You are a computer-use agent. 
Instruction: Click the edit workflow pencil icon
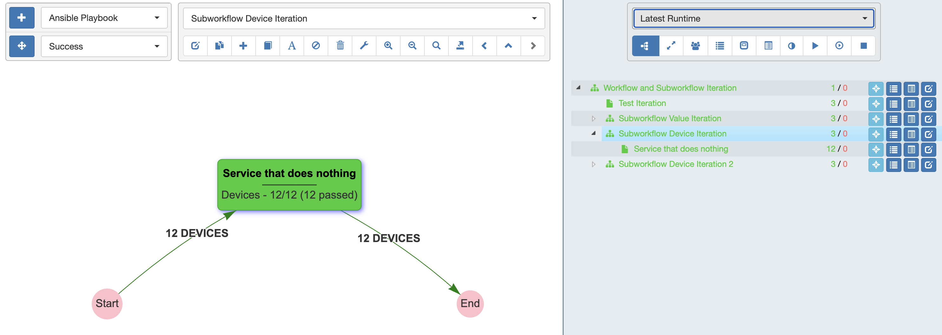pos(195,46)
